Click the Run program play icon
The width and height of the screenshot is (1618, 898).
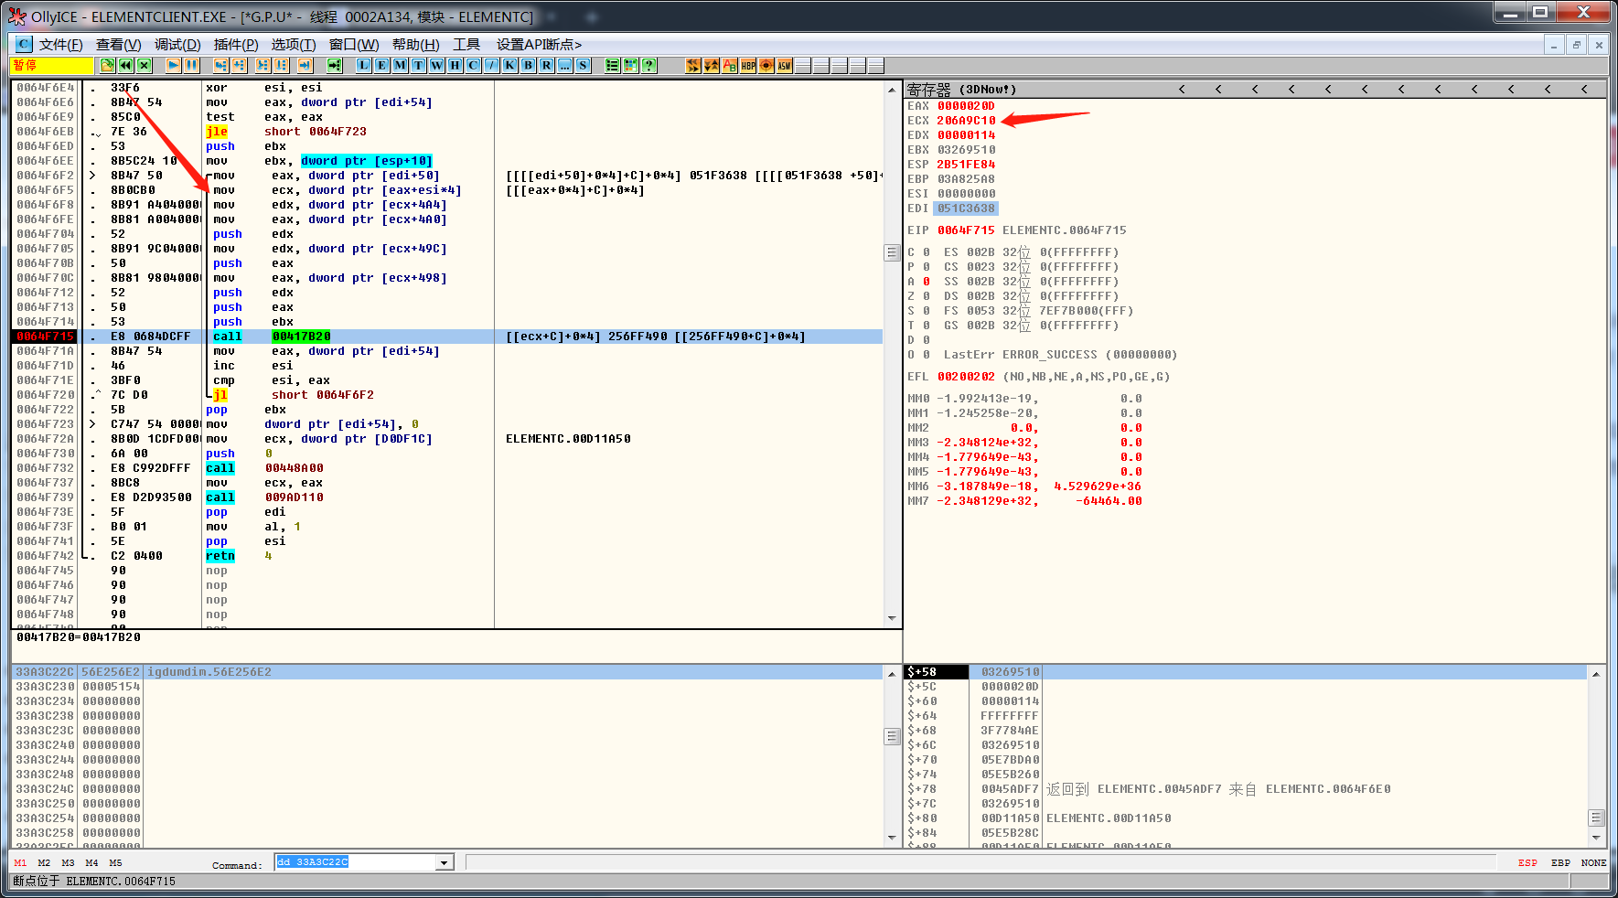point(173,65)
